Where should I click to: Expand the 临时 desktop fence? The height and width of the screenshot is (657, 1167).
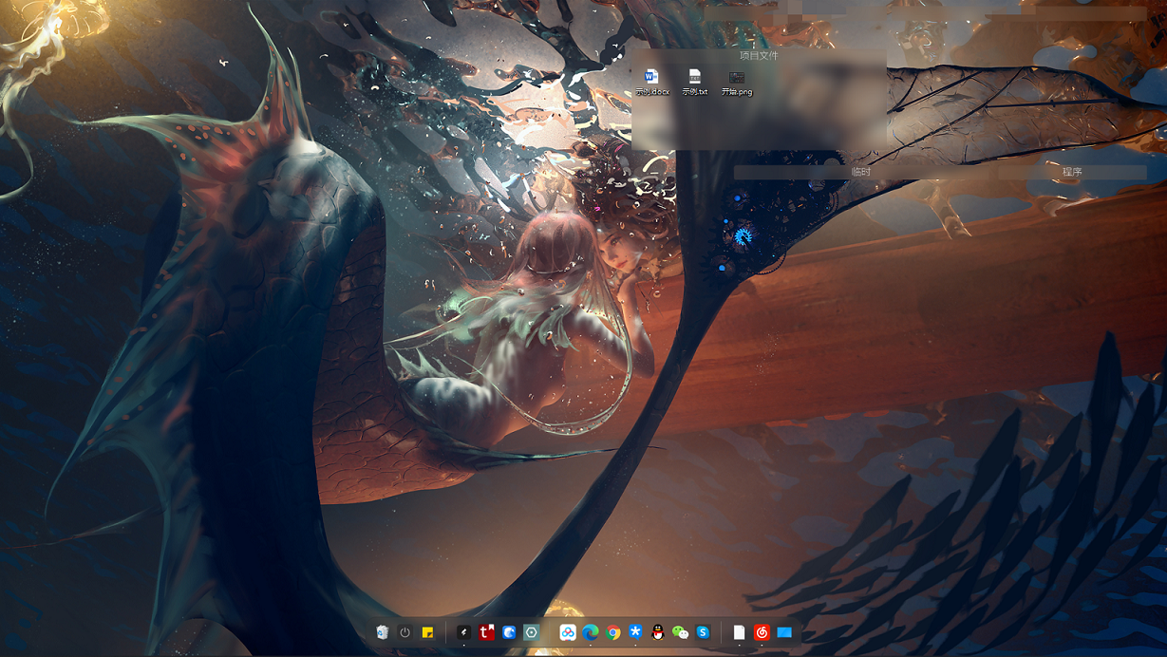pos(860,172)
